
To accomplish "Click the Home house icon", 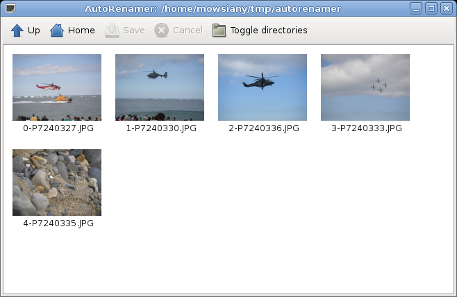I will [57, 31].
